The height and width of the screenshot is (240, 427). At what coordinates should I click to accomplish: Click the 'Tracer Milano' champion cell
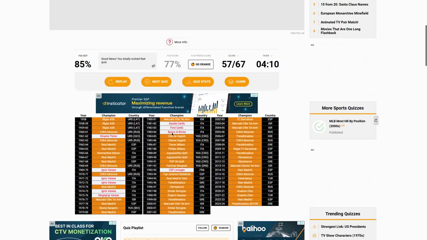(x=176, y=145)
